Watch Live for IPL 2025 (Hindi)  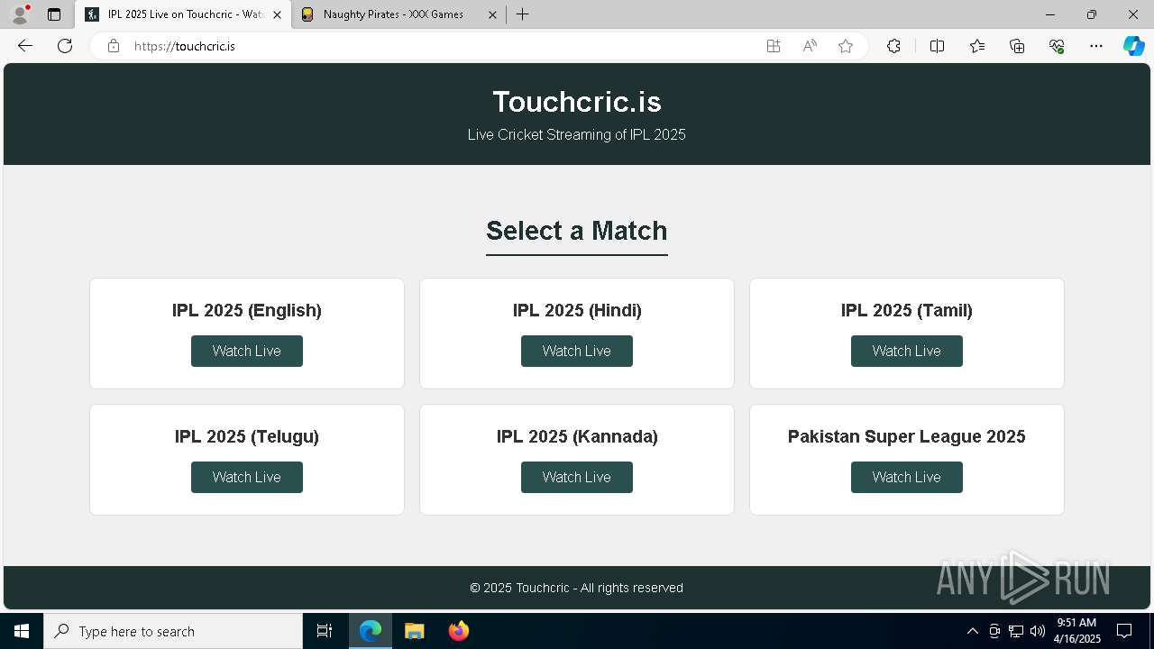577,351
